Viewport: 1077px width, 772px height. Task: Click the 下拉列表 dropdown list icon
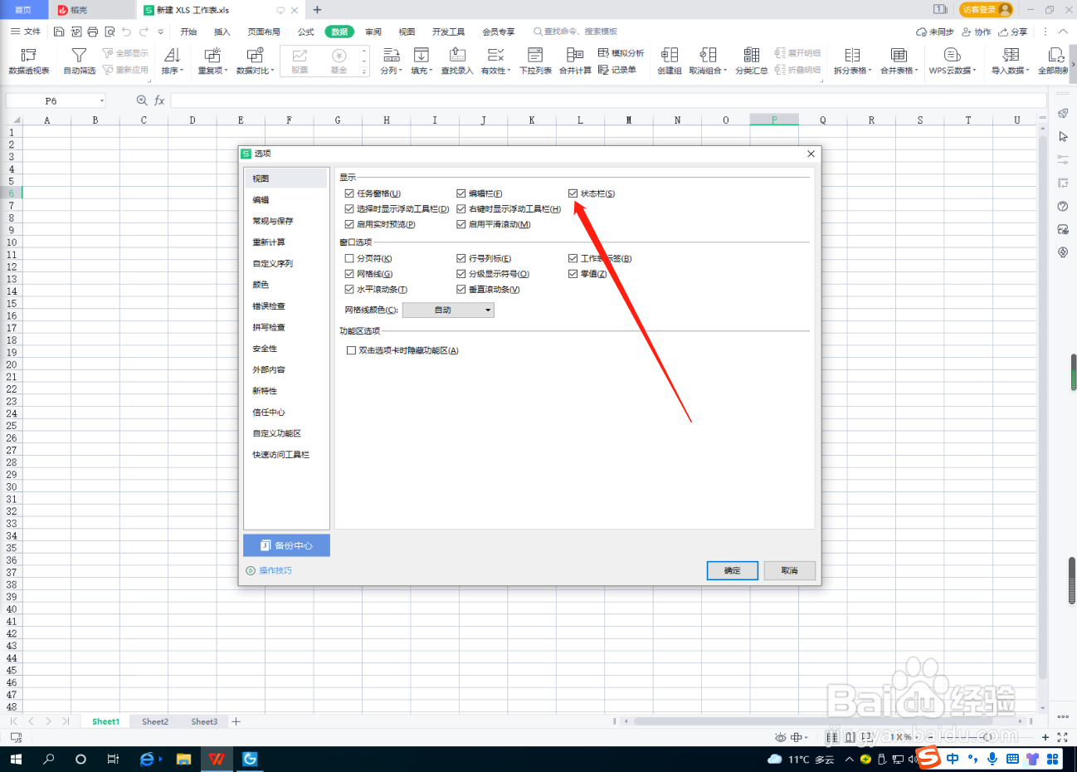tap(535, 55)
